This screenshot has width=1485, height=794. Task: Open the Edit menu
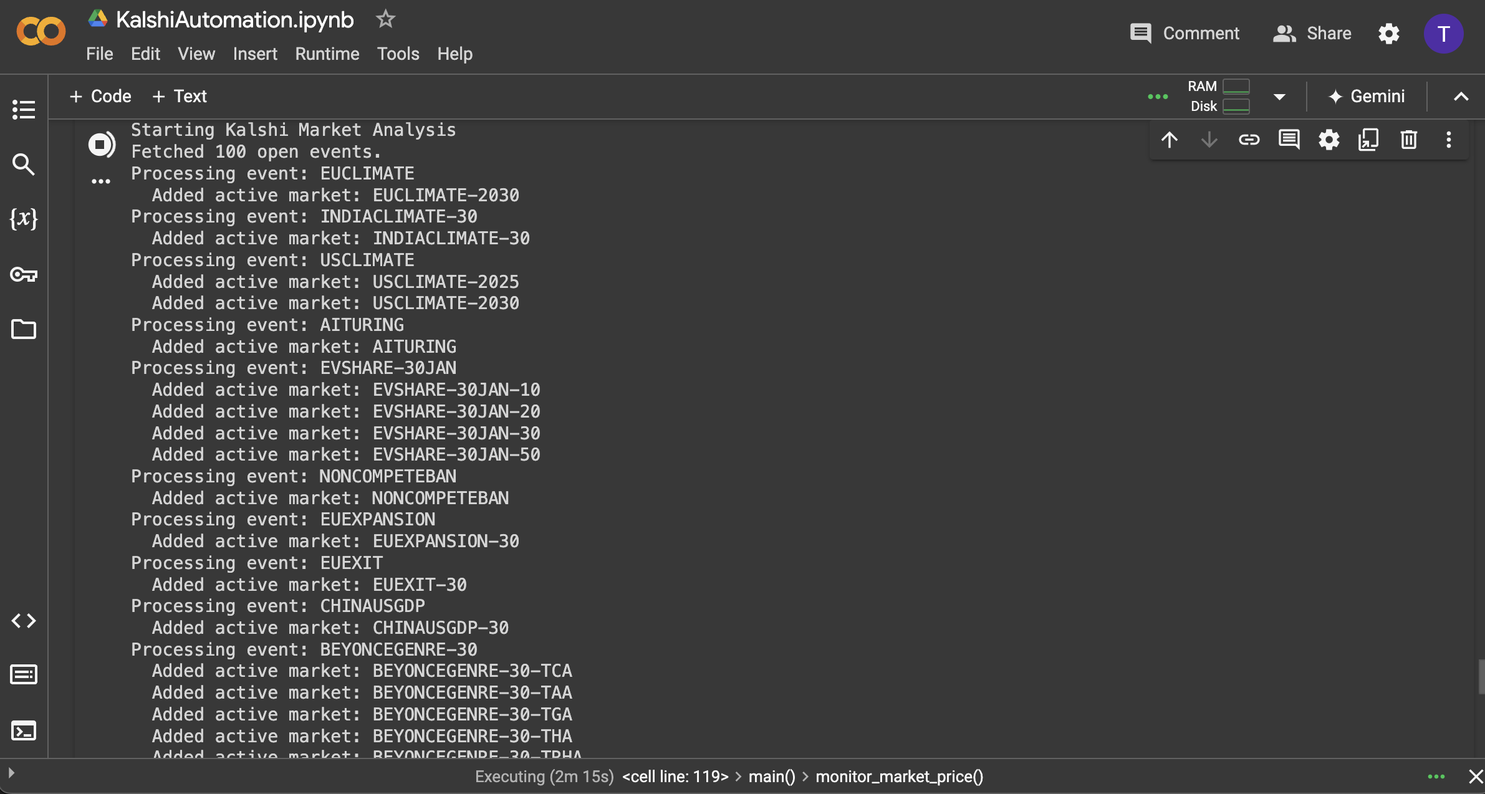[x=145, y=54]
